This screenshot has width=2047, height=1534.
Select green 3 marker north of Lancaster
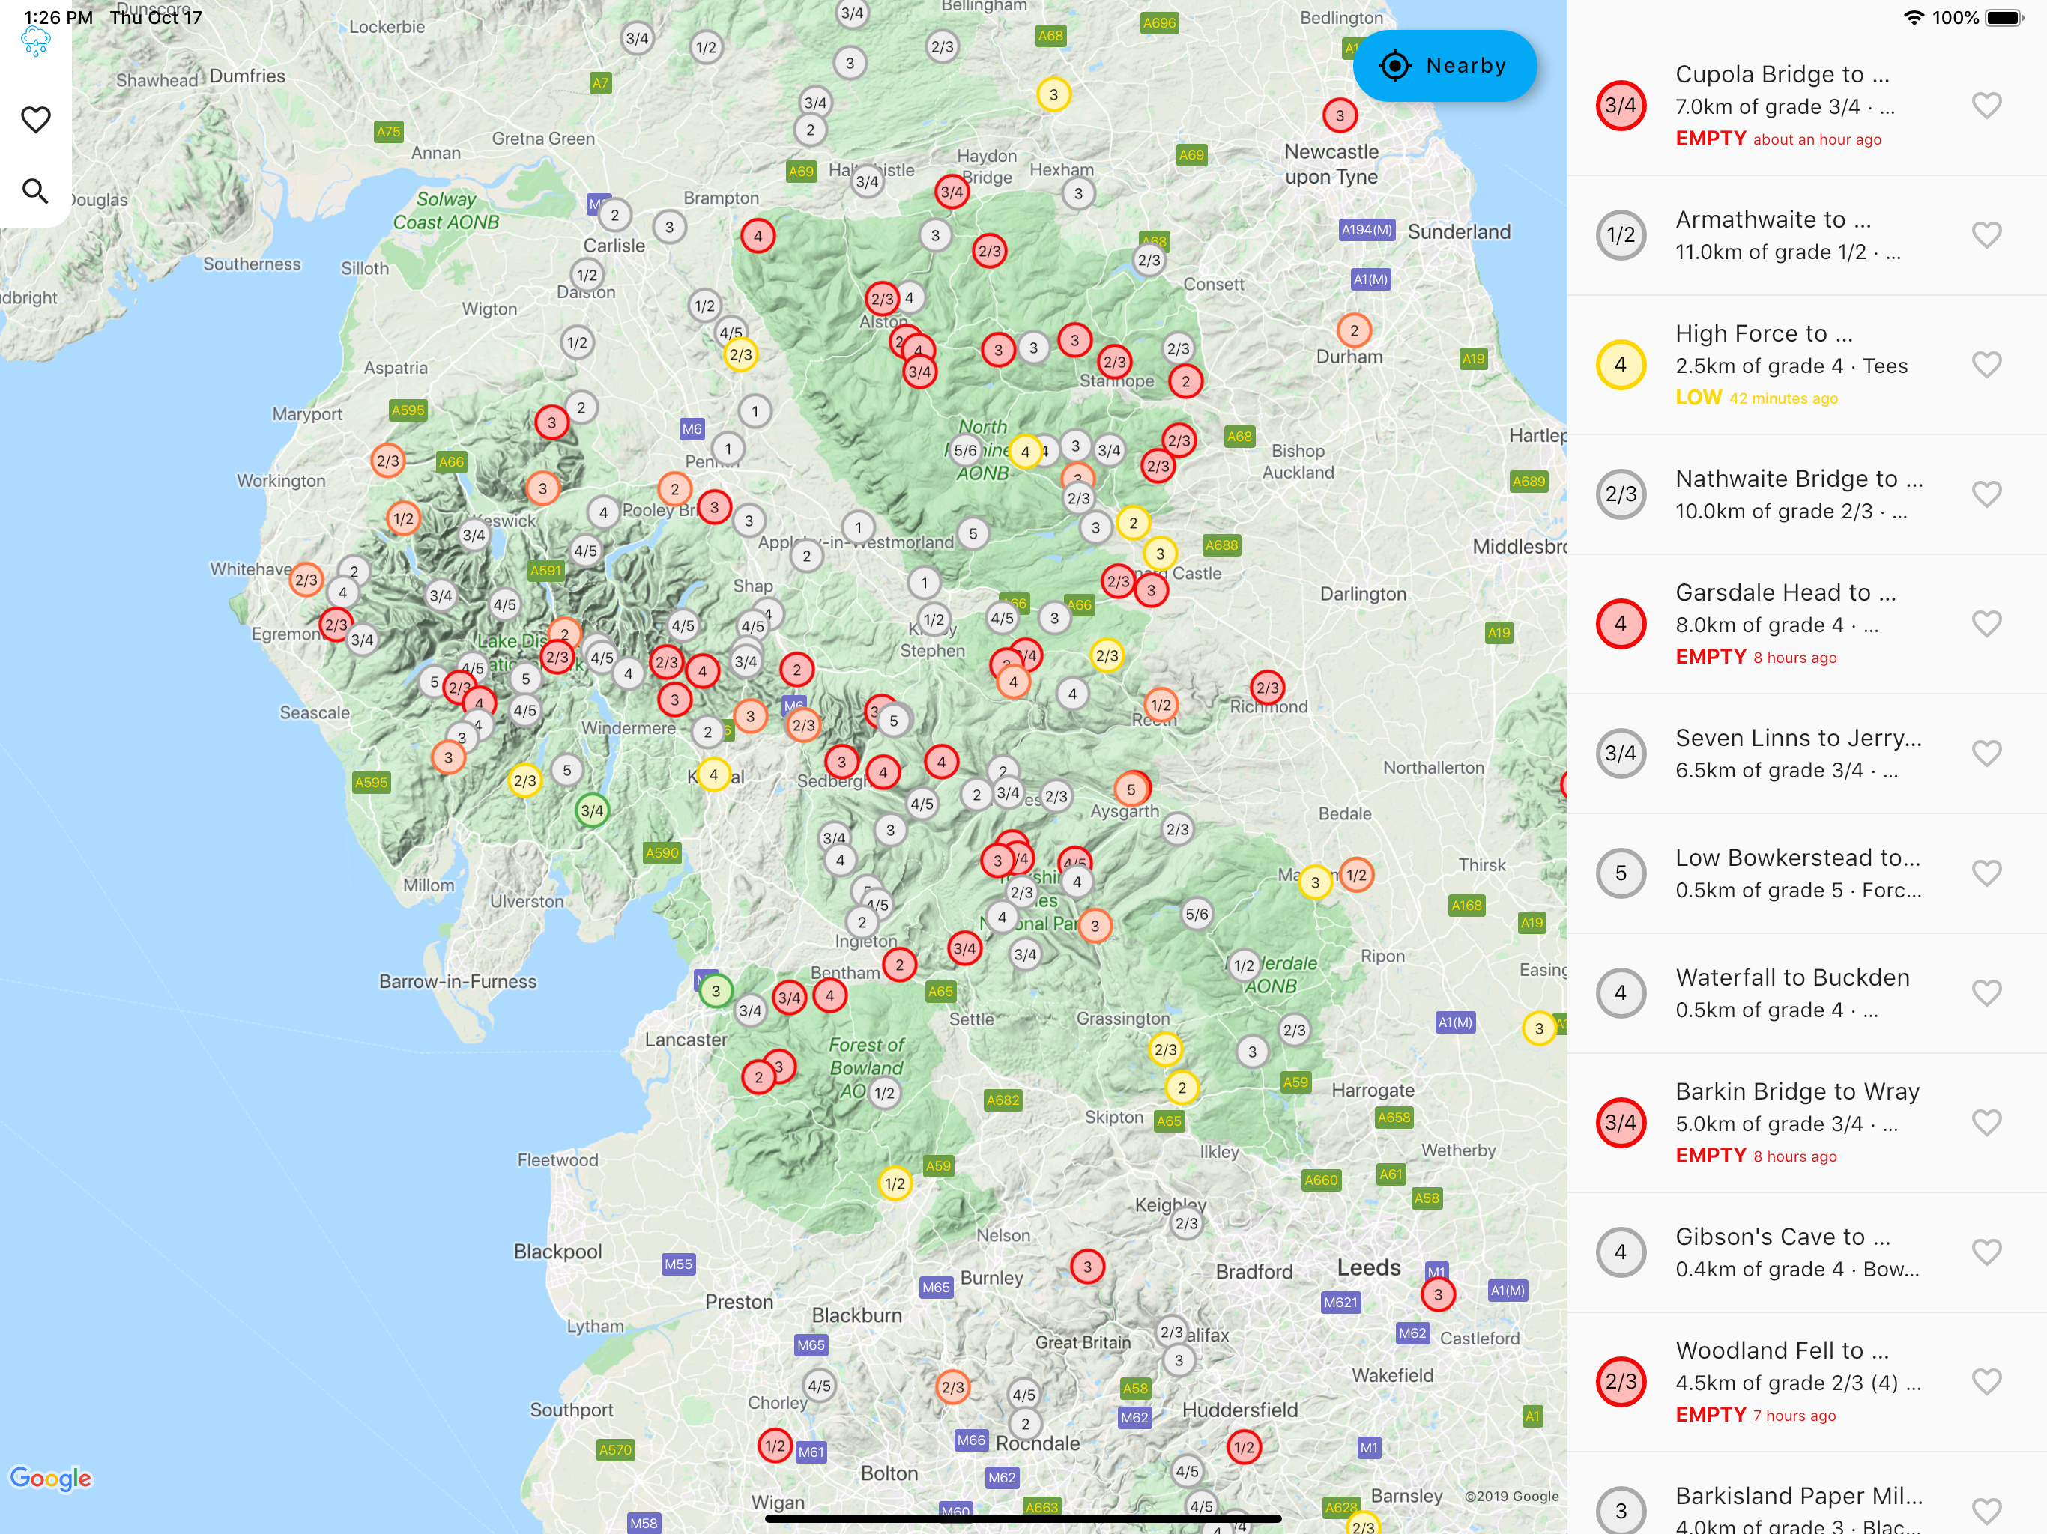716,991
